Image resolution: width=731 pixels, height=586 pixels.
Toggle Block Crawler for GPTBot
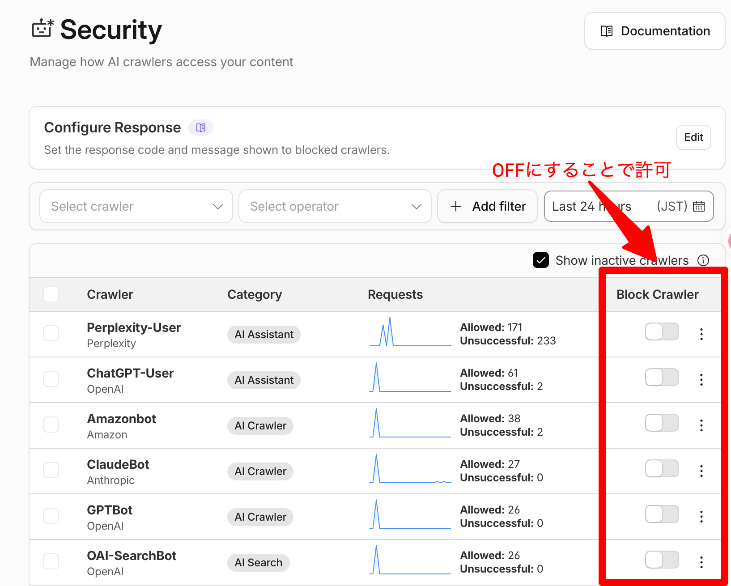(x=662, y=514)
